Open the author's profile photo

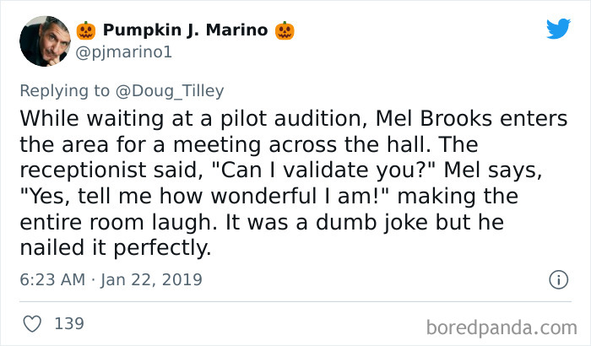(x=44, y=42)
